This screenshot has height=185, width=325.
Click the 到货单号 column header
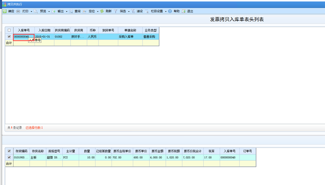point(108,30)
